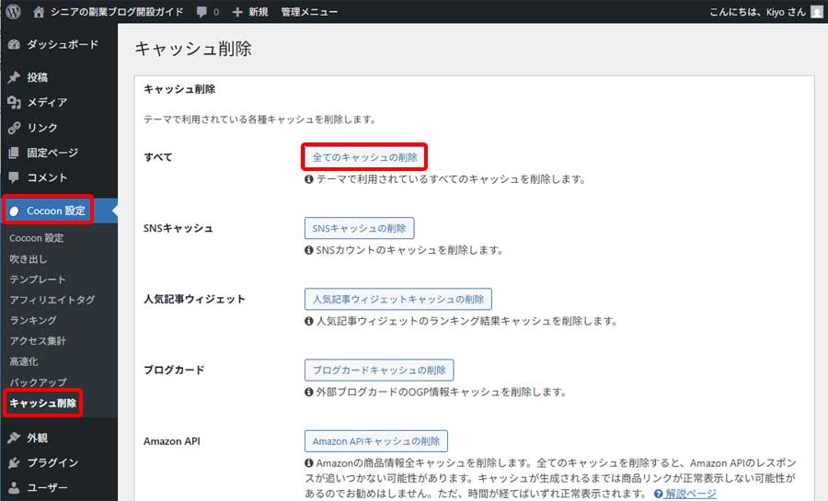The image size is (828, 501).
Task: Select the キャッシュ削除 submenu item
Action: [x=42, y=404]
